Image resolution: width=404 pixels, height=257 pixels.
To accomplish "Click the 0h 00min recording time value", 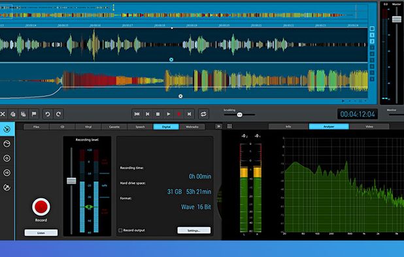I will click(x=200, y=177).
